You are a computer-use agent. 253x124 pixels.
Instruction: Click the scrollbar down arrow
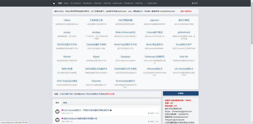[252, 123]
